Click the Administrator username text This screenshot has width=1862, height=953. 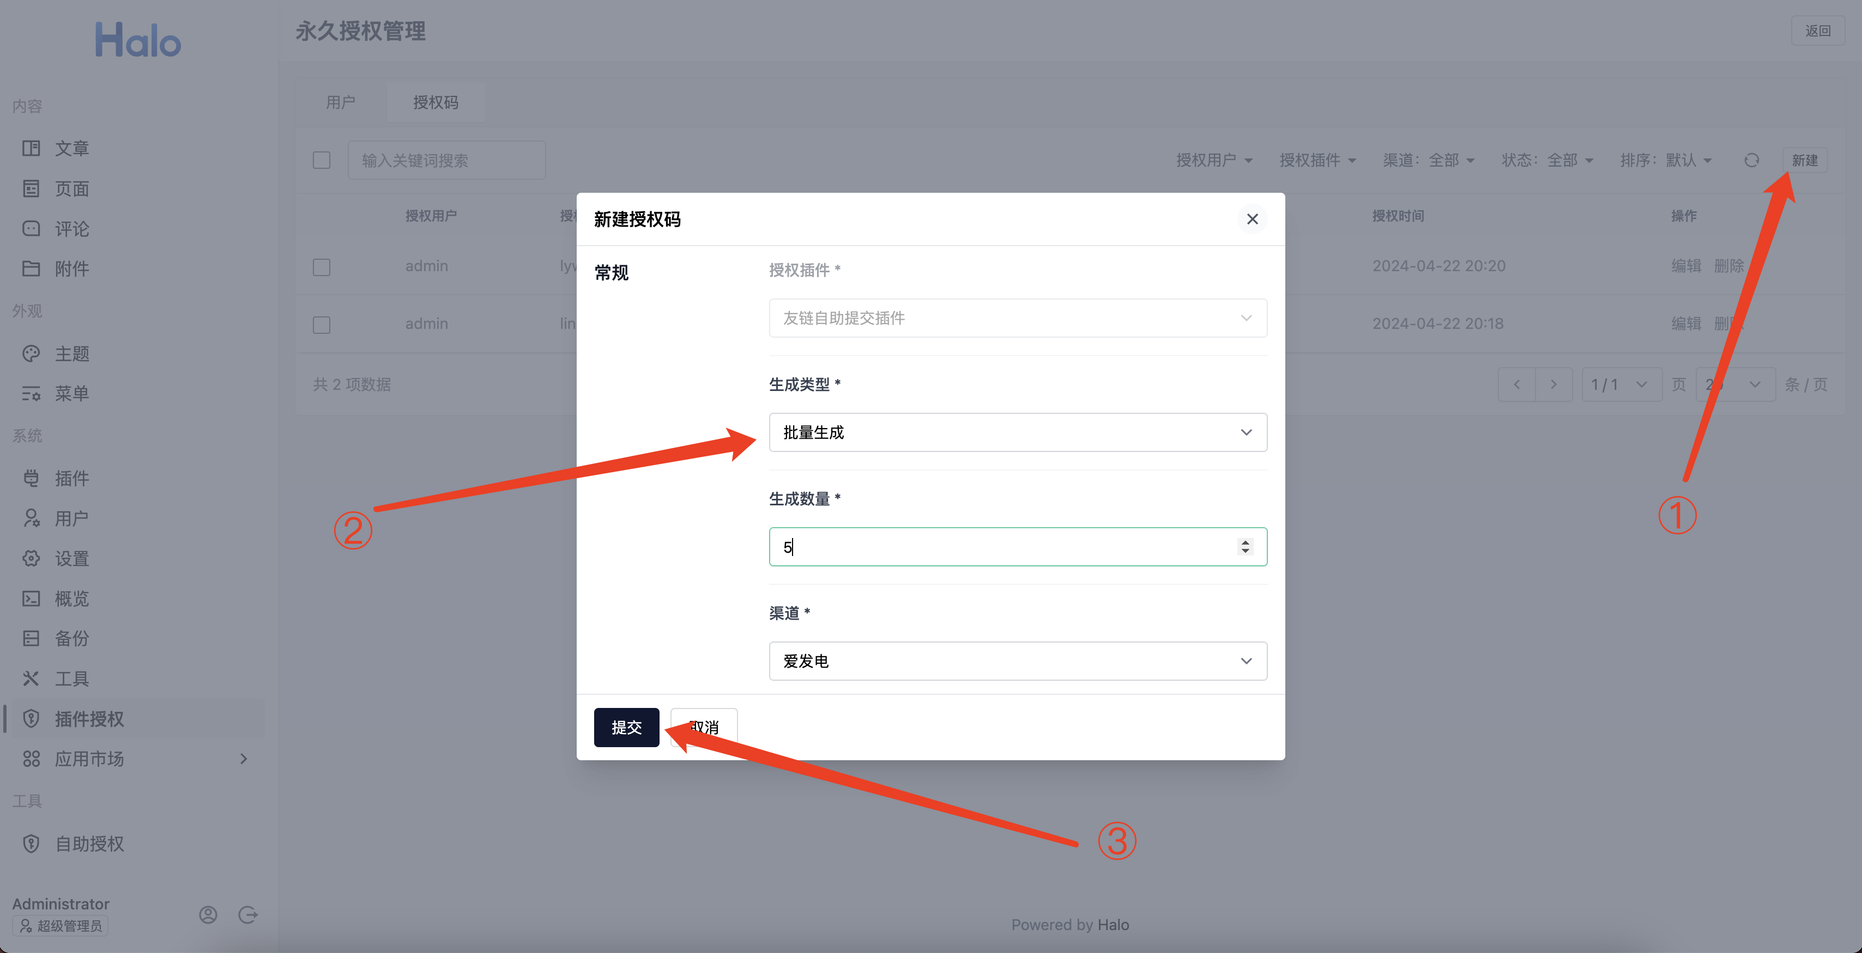pos(61,904)
